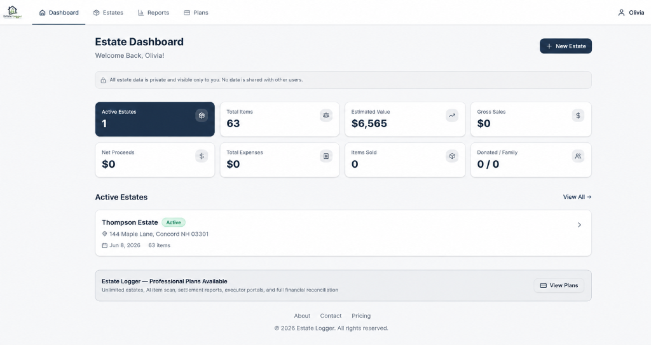Click the Estimated Value trend icon
The width and height of the screenshot is (651, 345).
(452, 116)
